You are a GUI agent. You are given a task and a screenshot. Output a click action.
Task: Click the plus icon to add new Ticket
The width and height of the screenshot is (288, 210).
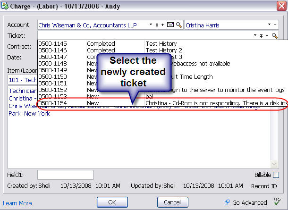[x=267, y=36]
